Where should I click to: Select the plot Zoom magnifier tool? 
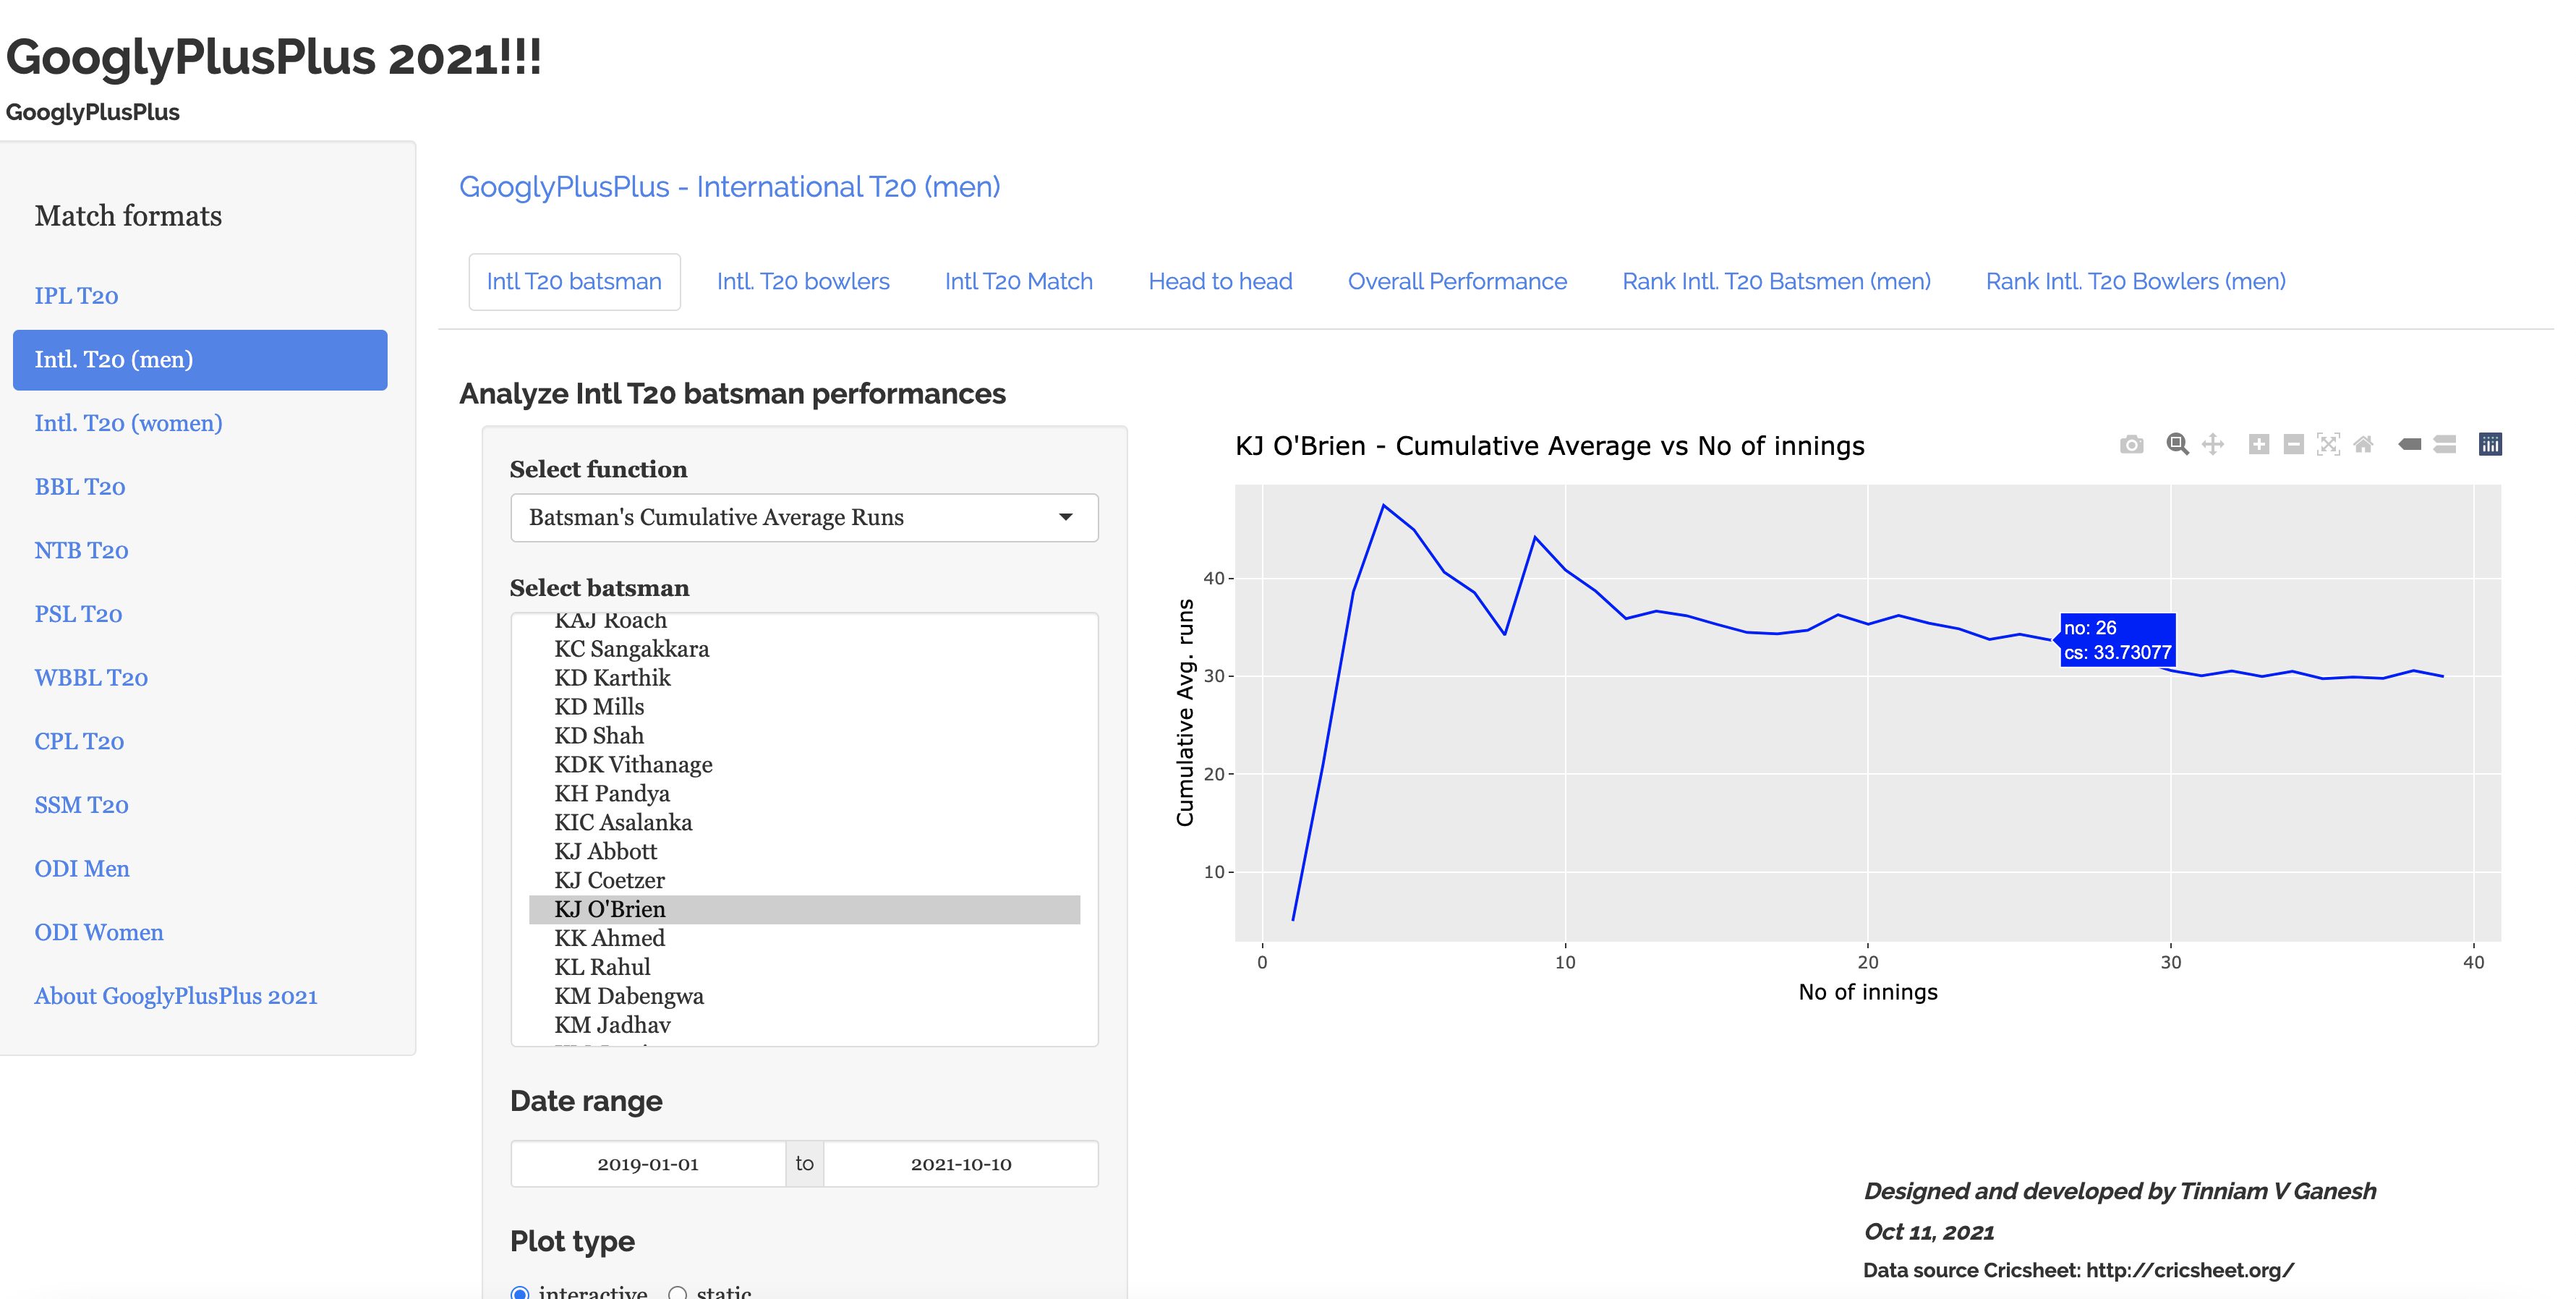pyautogui.click(x=2177, y=444)
